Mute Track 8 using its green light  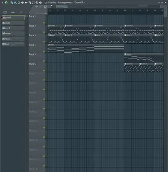(44, 89)
